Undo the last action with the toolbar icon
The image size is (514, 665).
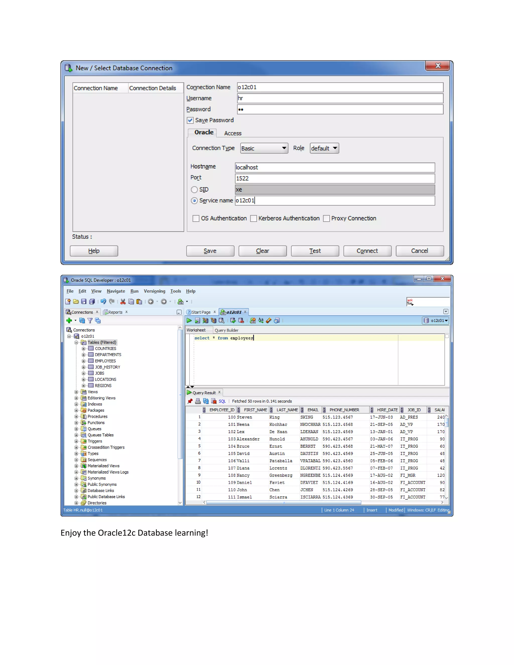[x=103, y=301]
